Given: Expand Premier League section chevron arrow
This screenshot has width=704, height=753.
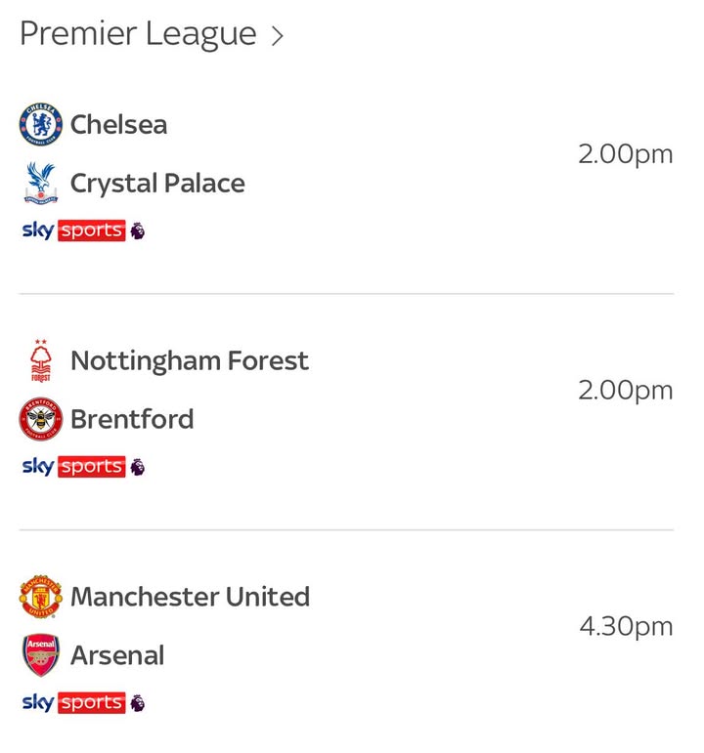Looking at the screenshot, I should pyautogui.click(x=277, y=35).
